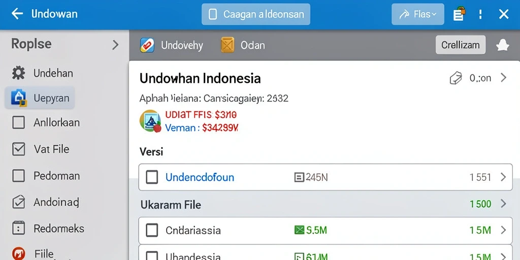Open the Undencdofoun row chevron
520x260 pixels.
pos(503,177)
